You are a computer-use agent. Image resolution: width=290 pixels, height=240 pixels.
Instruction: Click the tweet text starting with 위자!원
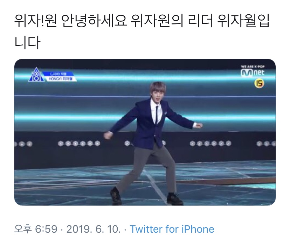[142, 21]
